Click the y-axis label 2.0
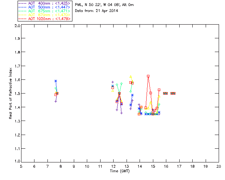Image resolution: width=225 pixels, height=180 pixels. point(17,26)
